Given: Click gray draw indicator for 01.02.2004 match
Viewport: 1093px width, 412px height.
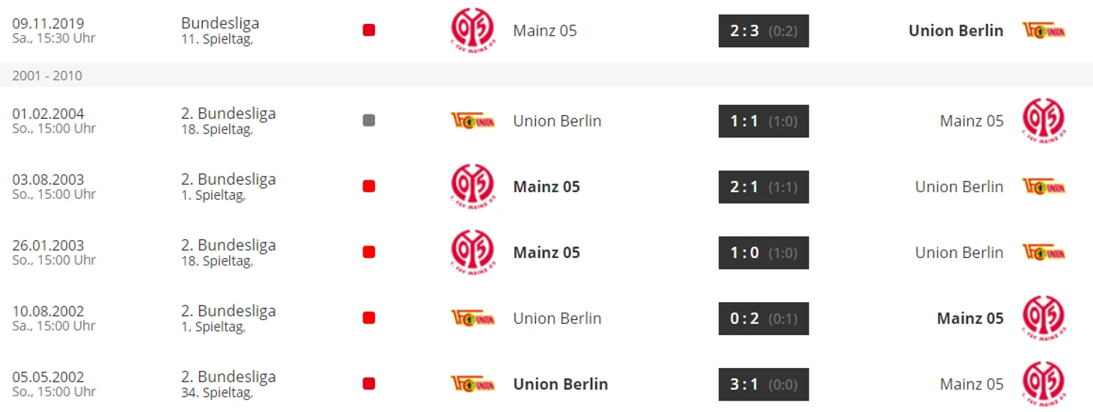Looking at the screenshot, I should tap(368, 120).
